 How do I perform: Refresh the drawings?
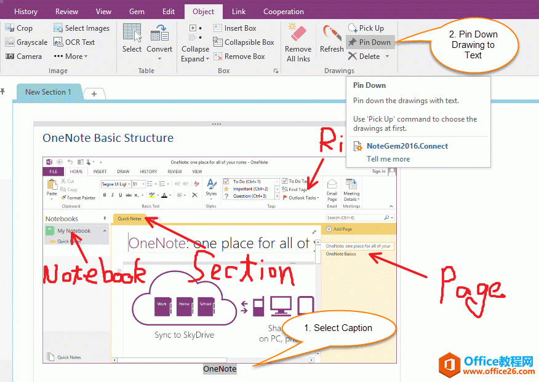tap(332, 39)
